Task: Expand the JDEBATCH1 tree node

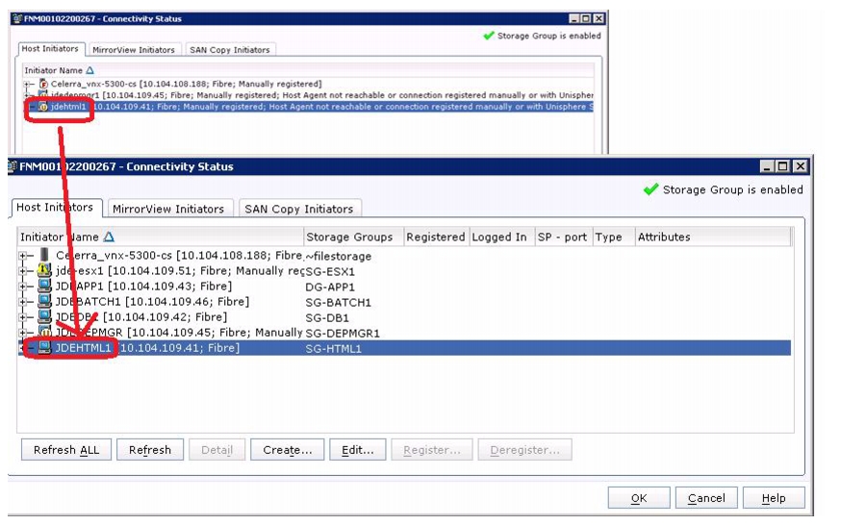Action: tap(23, 302)
